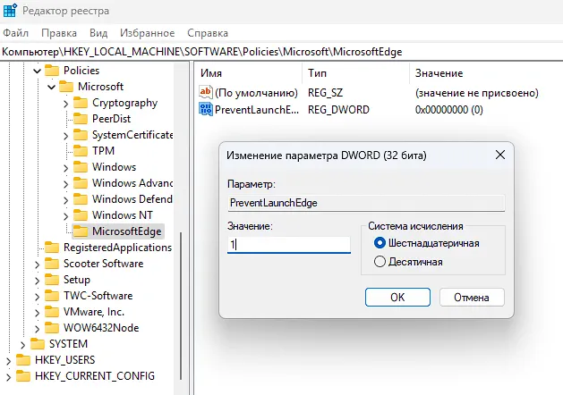
Task: Select the PreventLaunchE... value name
Action: (x=256, y=110)
